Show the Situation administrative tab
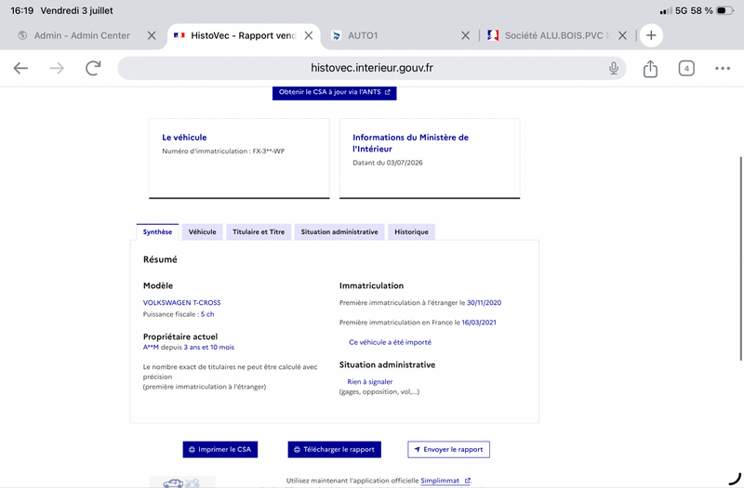This screenshot has height=488, width=744. [x=339, y=231]
